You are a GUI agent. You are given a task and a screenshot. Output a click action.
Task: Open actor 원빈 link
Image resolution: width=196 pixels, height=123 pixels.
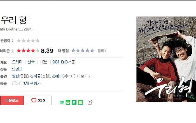click(15, 76)
